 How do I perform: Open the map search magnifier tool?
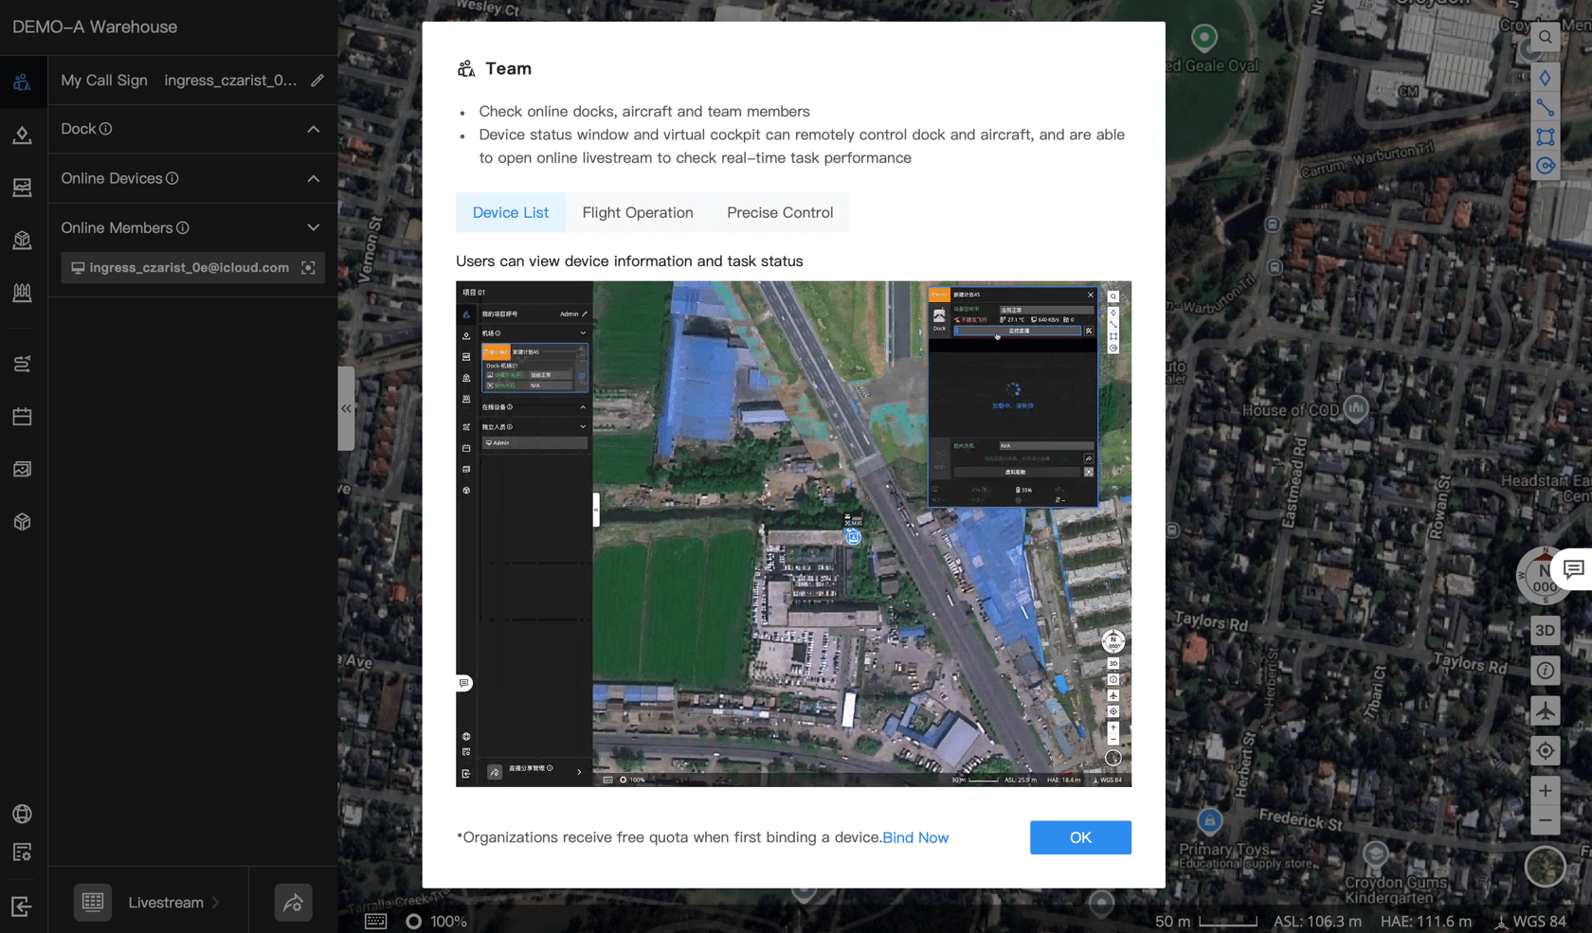click(x=1545, y=37)
